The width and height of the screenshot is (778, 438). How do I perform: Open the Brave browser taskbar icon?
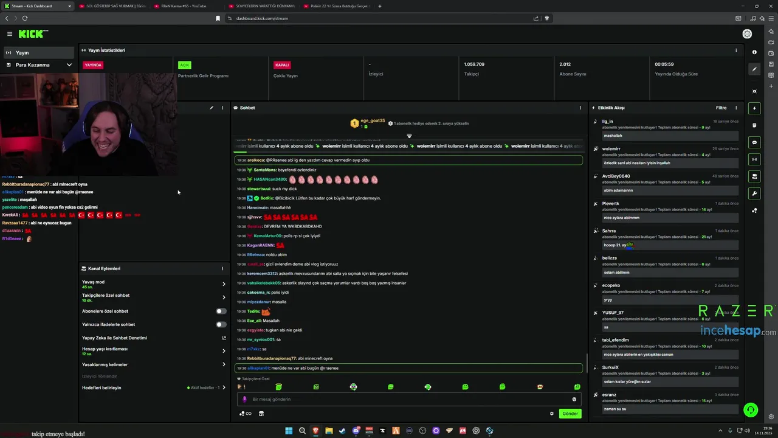pyautogui.click(x=315, y=431)
